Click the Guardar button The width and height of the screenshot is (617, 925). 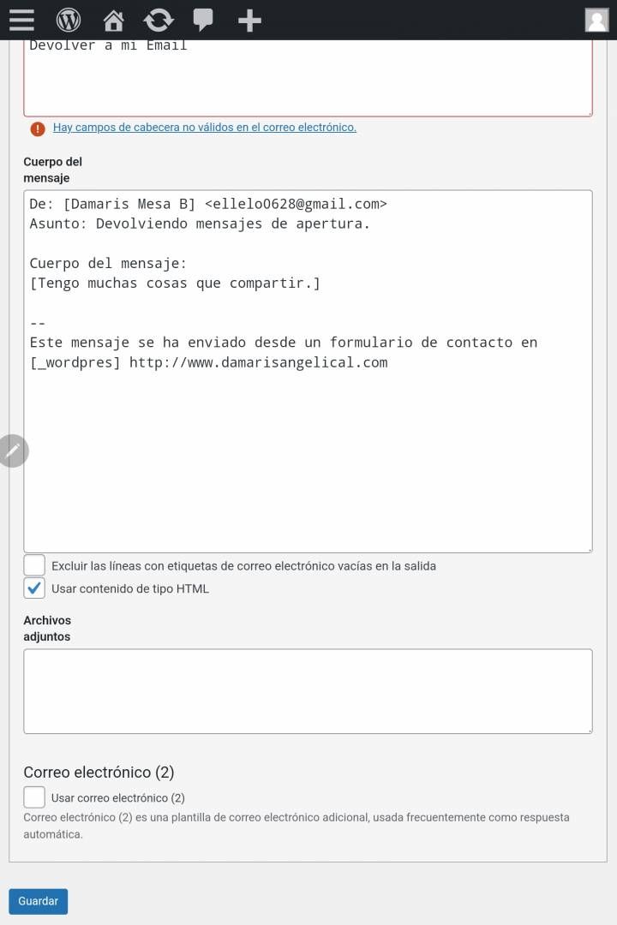coord(39,901)
